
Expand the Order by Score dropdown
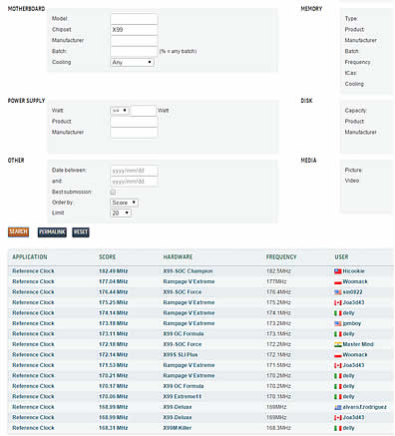tap(124, 203)
